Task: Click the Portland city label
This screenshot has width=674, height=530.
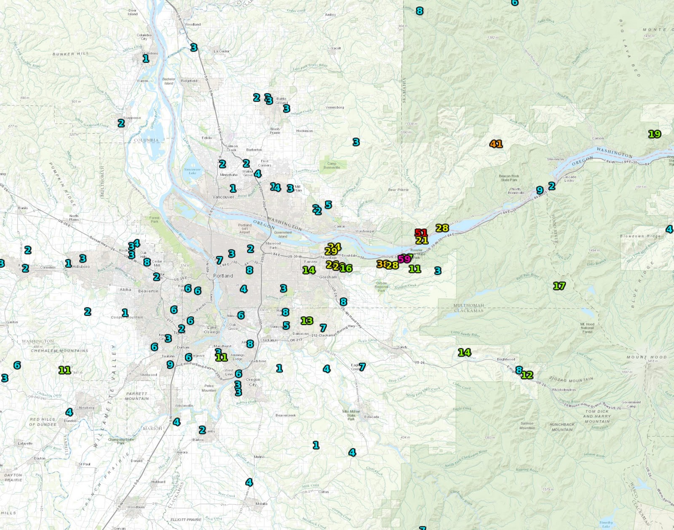Action: (x=224, y=276)
